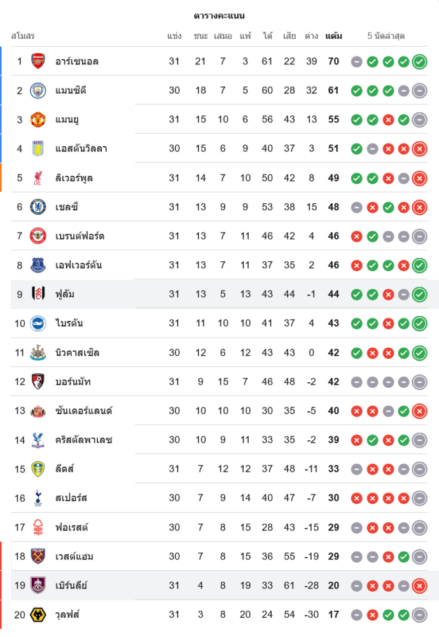Click the Manchester United crest icon
The width and height of the screenshot is (439, 637).
pos(38,119)
